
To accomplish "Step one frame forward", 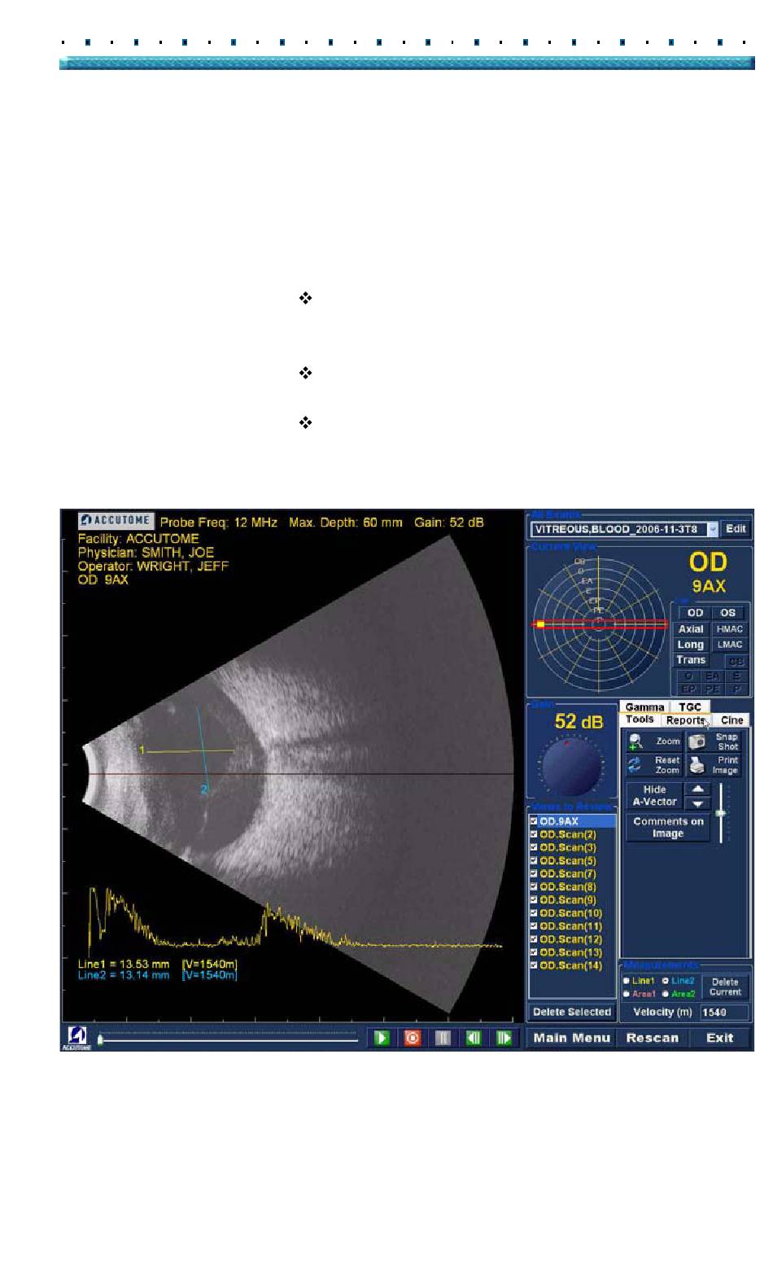I will [504, 1038].
